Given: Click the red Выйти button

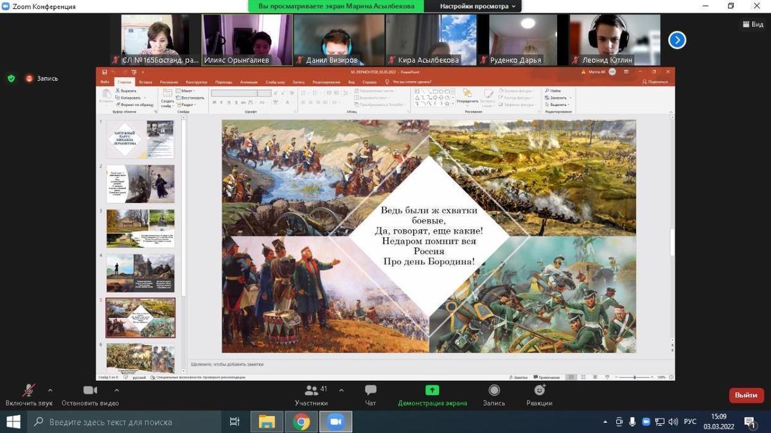Looking at the screenshot, I should 746,395.
